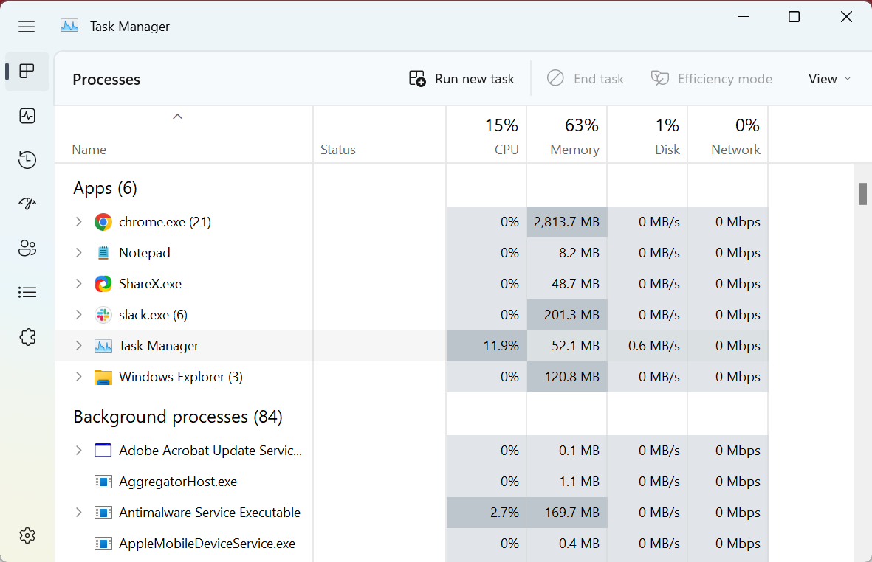Click the AggregatorHost.exe process icon
872x562 pixels.
[103, 482]
